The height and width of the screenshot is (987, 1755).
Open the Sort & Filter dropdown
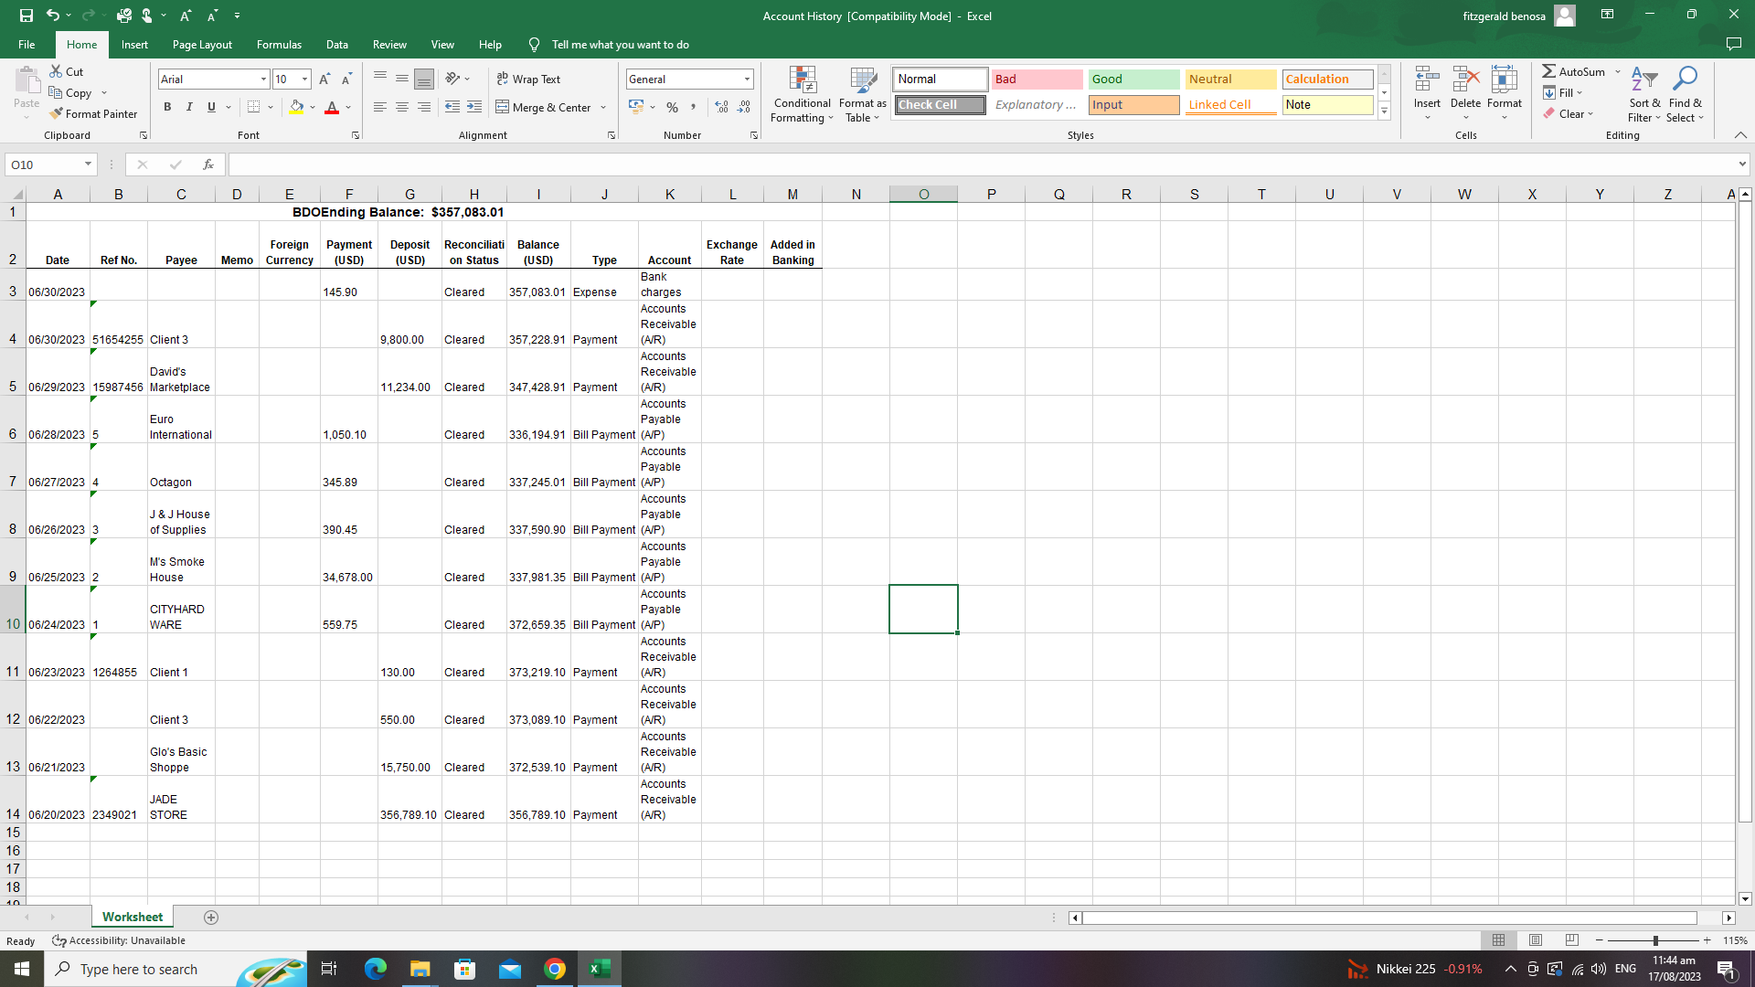1644,94
